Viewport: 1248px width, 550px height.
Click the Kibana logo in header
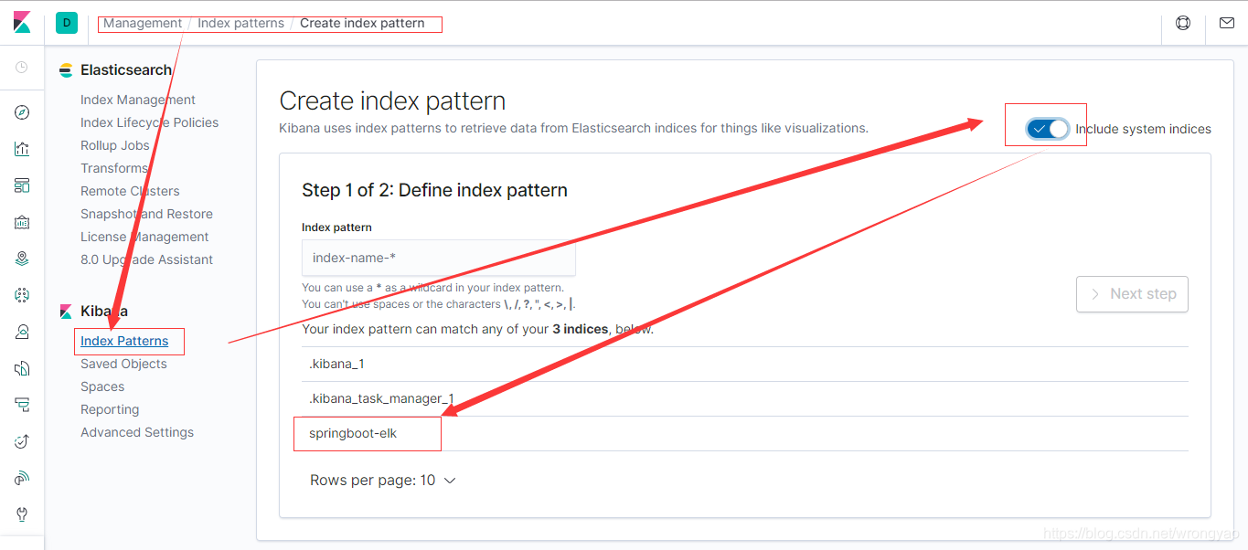coord(22,23)
